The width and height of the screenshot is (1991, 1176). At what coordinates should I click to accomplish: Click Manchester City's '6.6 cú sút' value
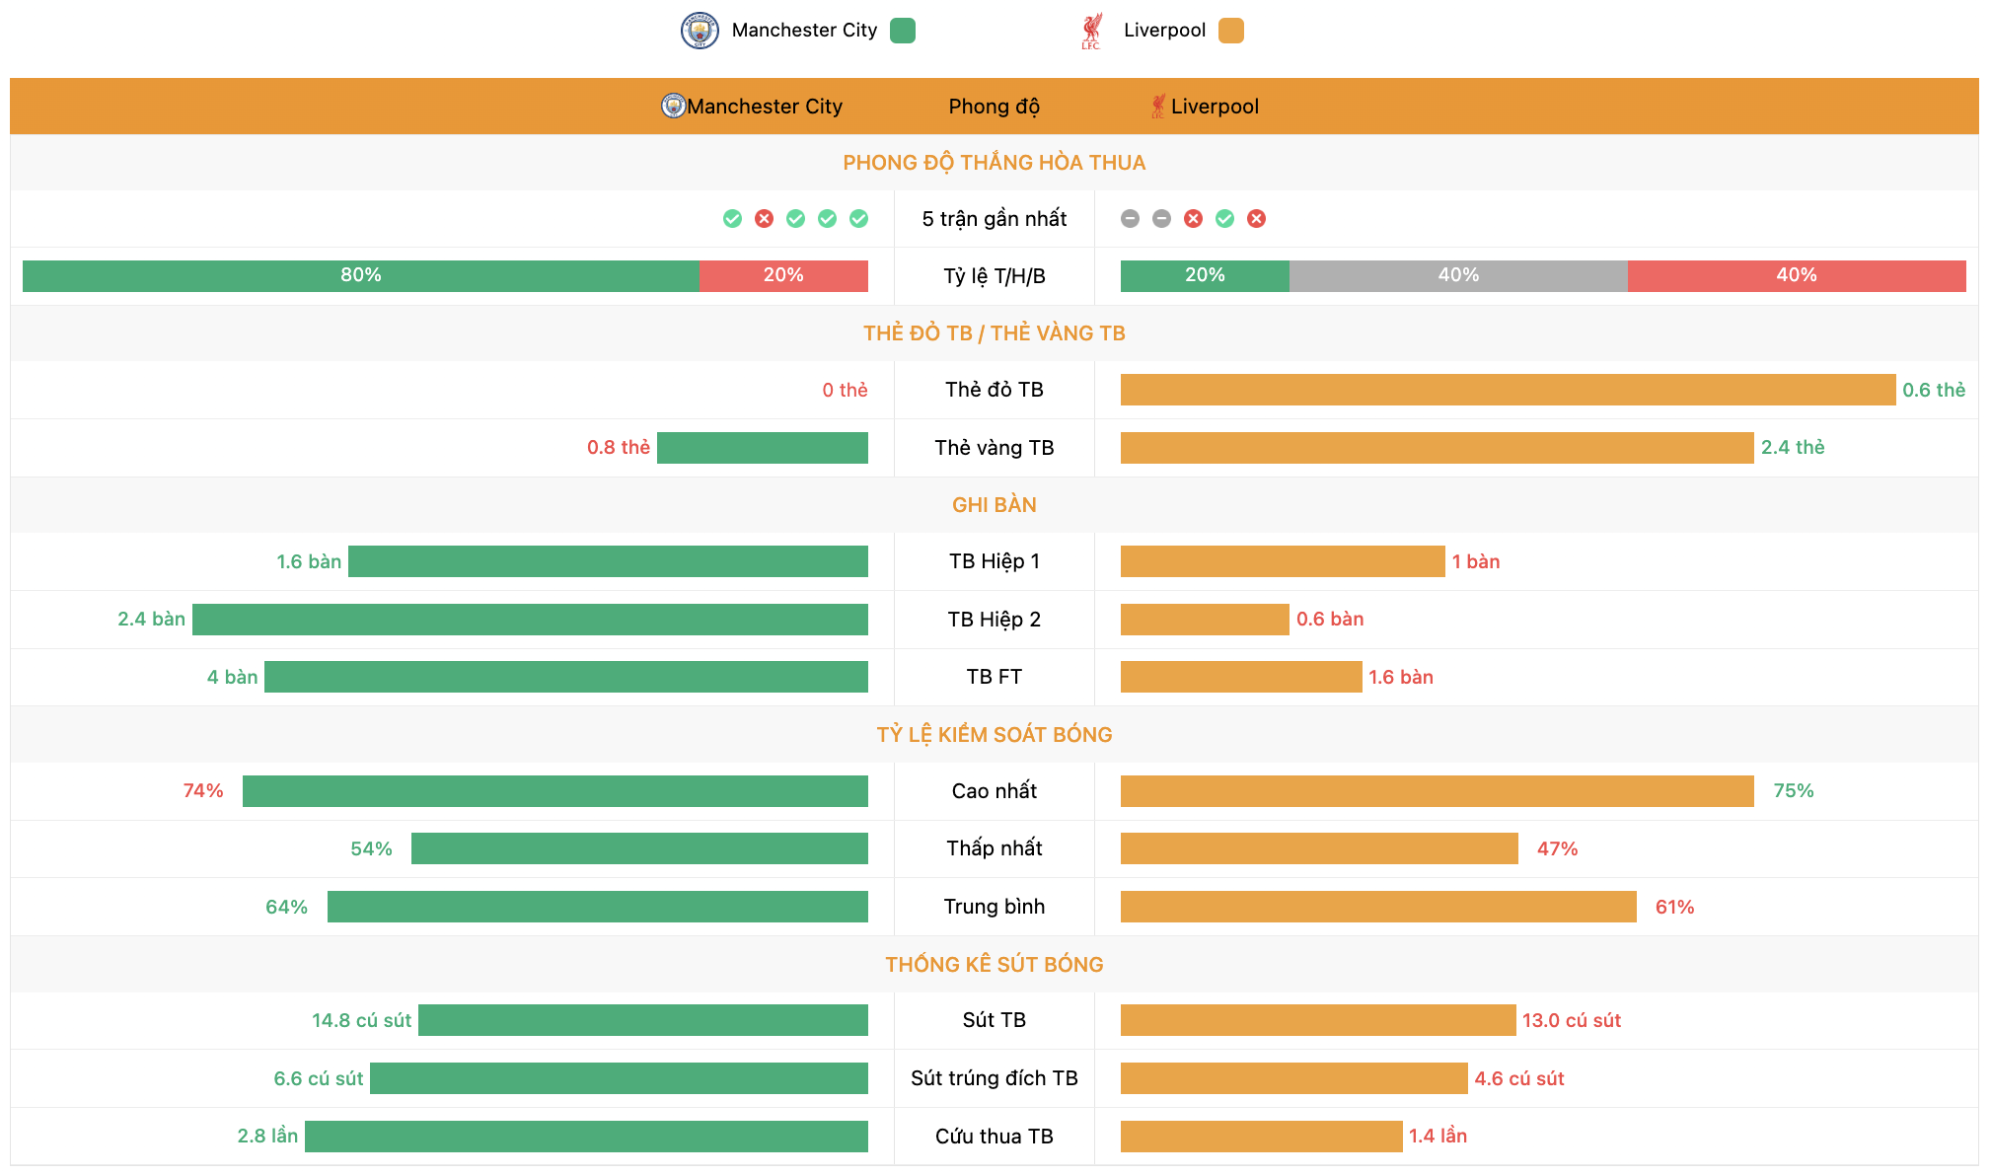pyautogui.click(x=319, y=1078)
